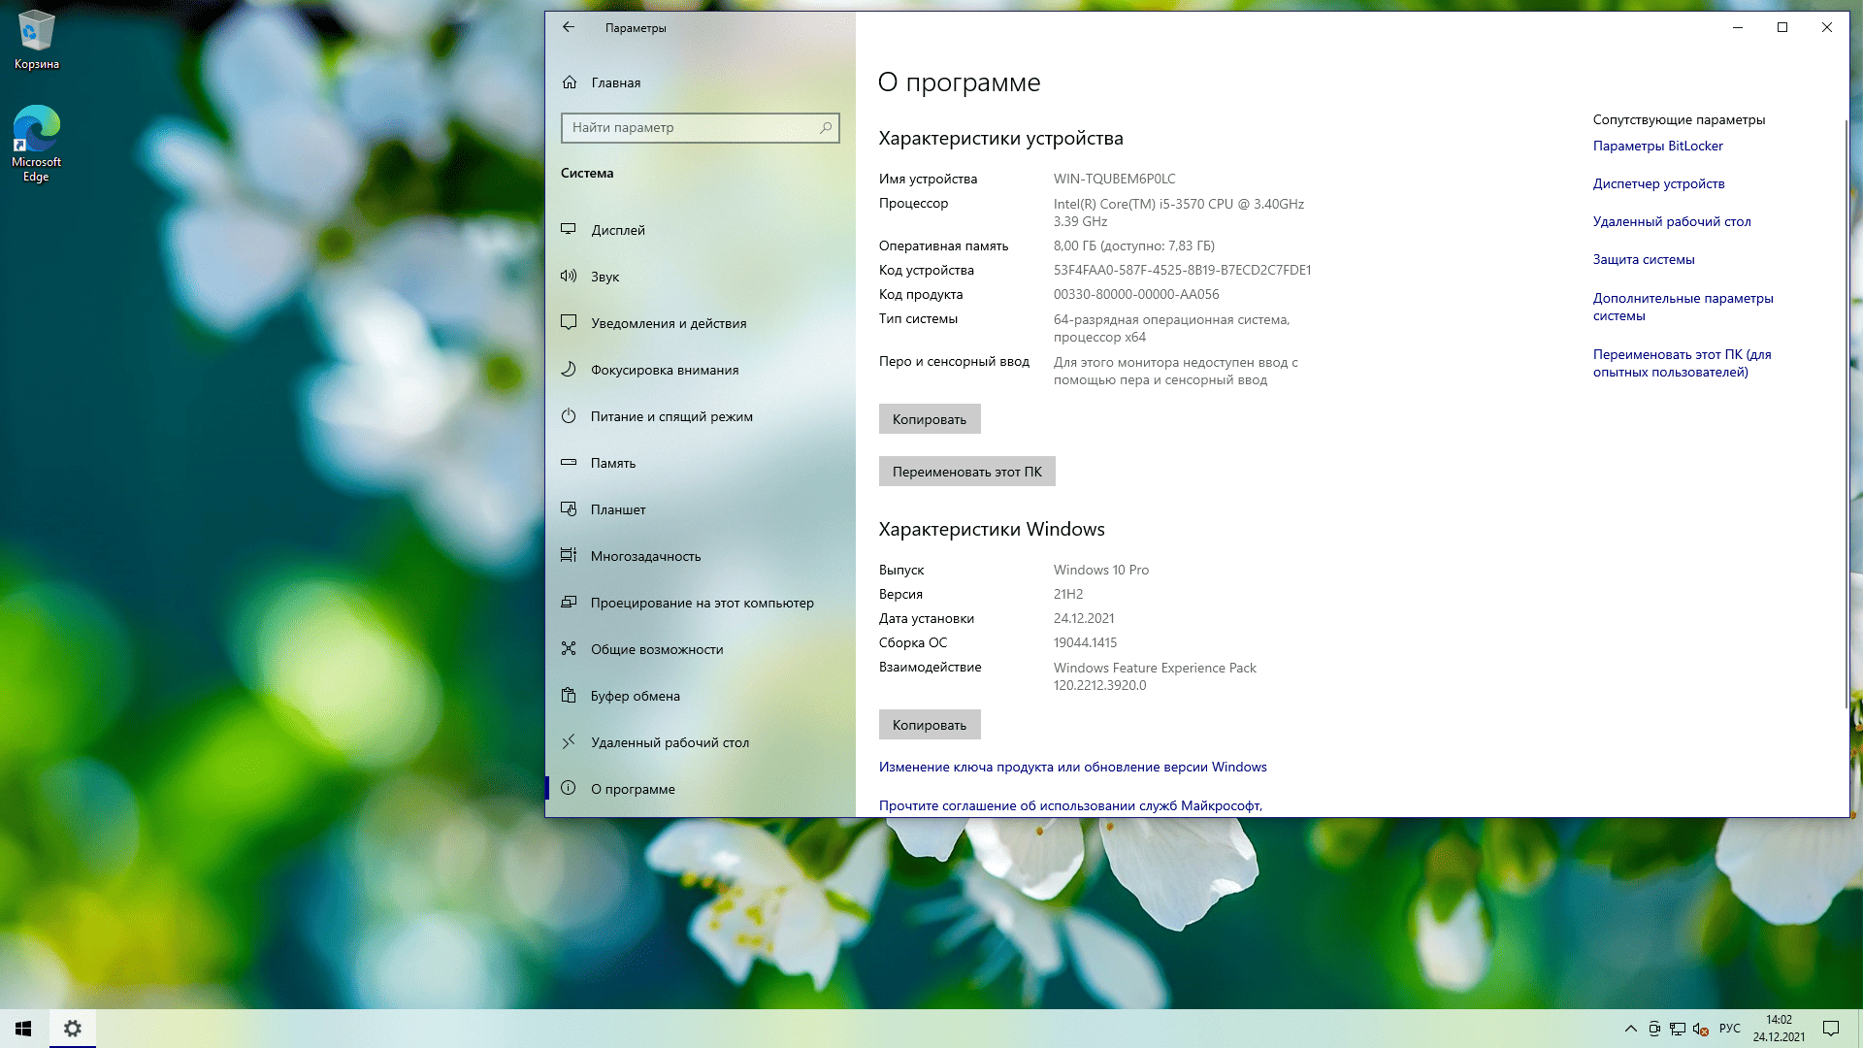Viewport: 1863px width, 1048px height.
Task: Click the OS build value 19044.1415
Action: (1085, 642)
